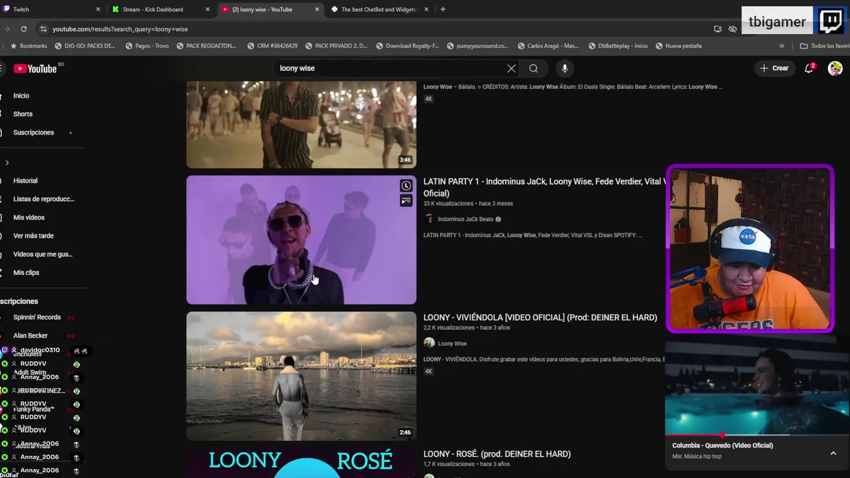
Task: Open Spinnin' Records subscription channel
Action: pyautogui.click(x=37, y=317)
